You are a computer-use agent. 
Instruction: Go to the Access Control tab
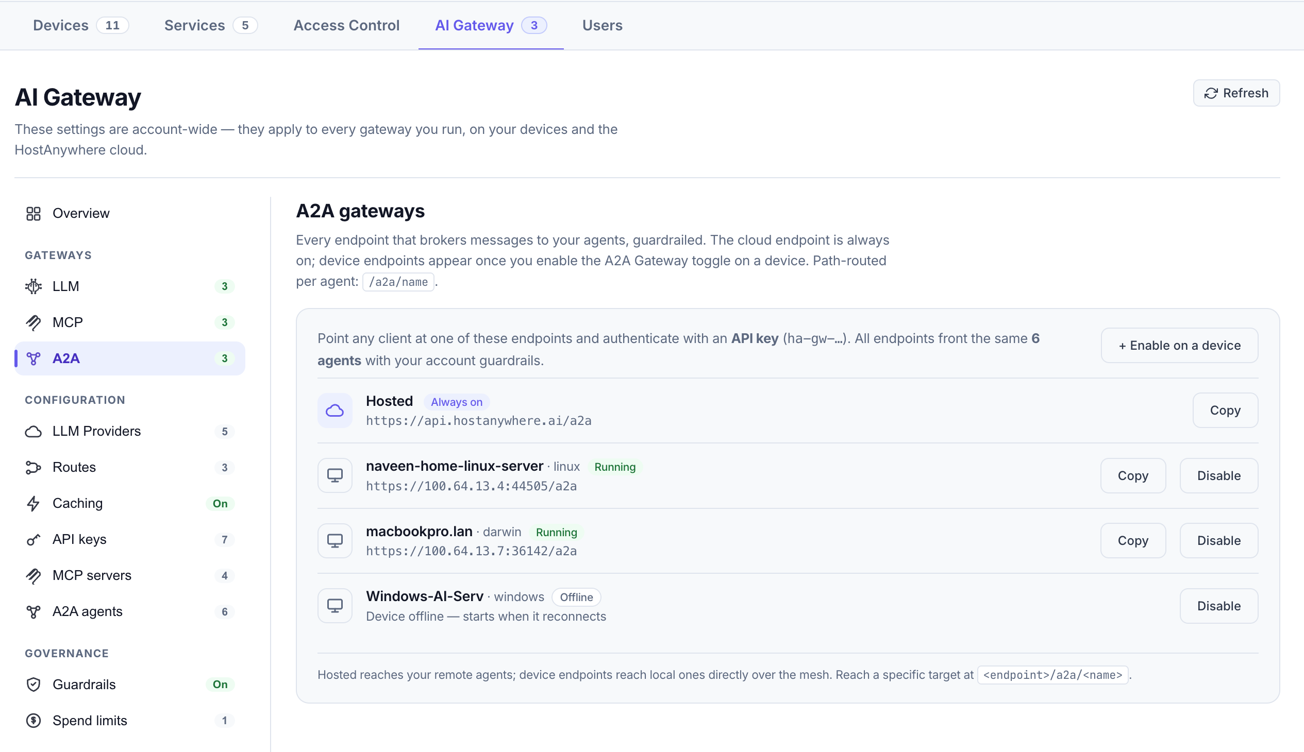[346, 25]
